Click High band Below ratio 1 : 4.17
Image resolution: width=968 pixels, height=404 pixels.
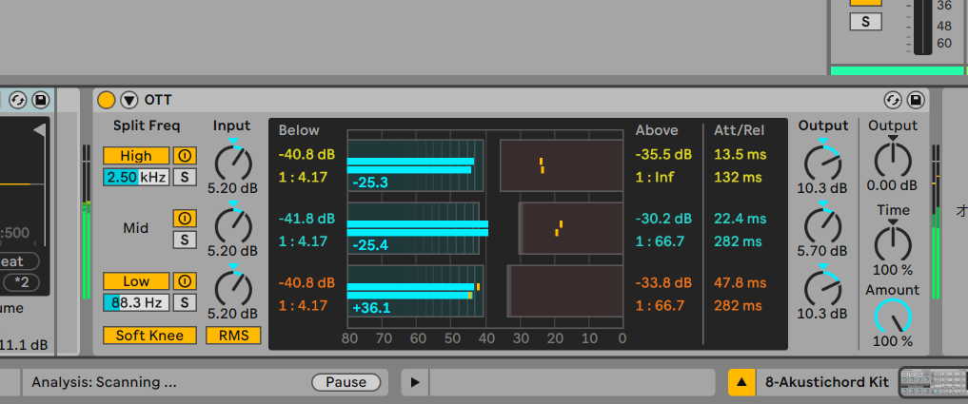coord(303,177)
